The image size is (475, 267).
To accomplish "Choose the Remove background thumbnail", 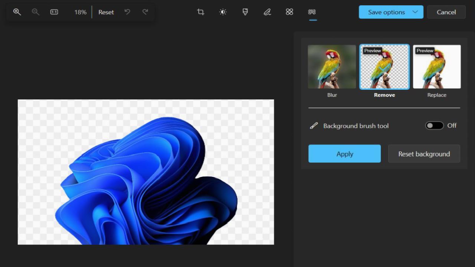I will click(x=384, y=67).
